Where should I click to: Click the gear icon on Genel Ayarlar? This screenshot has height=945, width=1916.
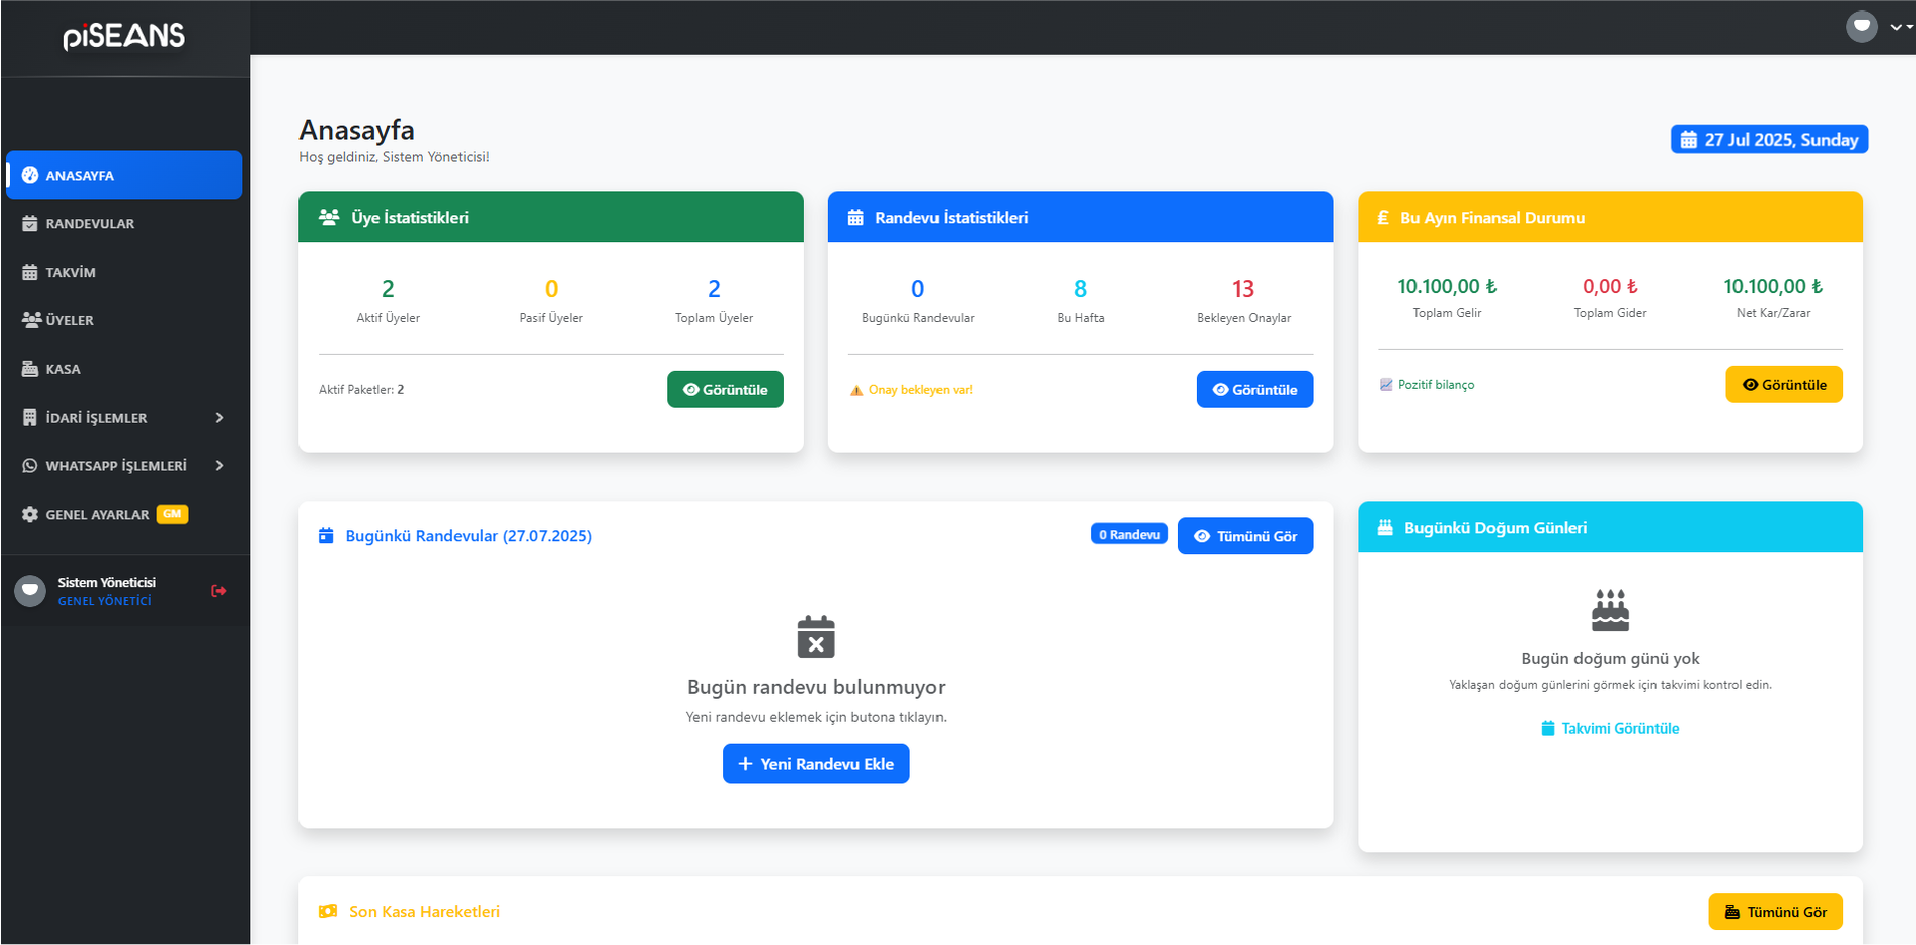[28, 513]
